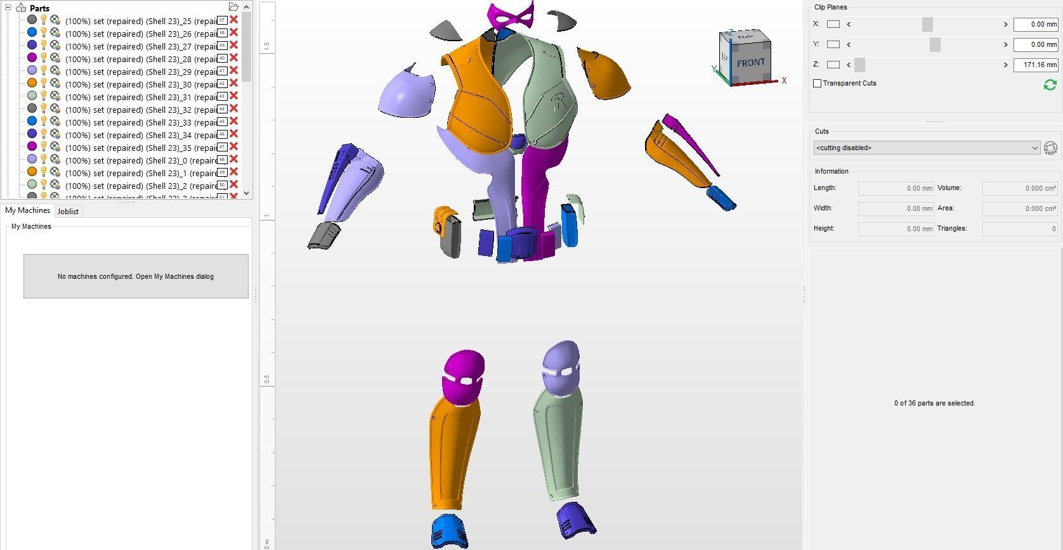Click the purple mask part in viewport
1063x550 pixels.
(x=510, y=15)
